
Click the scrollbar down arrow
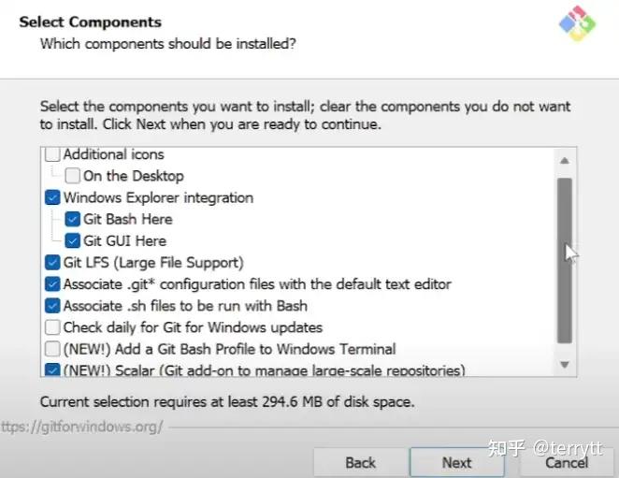click(565, 364)
